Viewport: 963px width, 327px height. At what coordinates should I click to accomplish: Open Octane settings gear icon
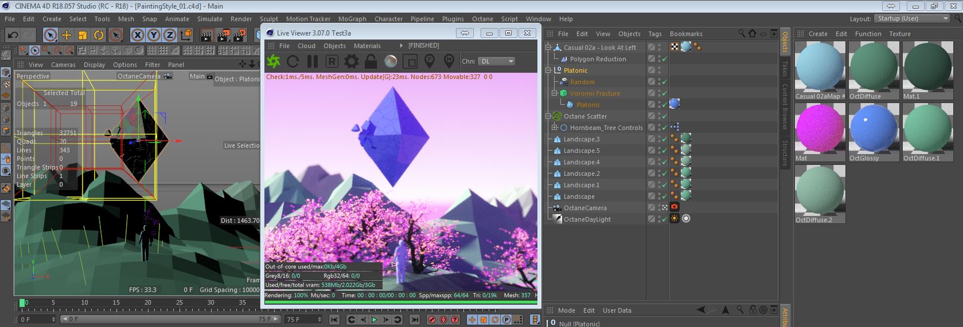coord(352,61)
